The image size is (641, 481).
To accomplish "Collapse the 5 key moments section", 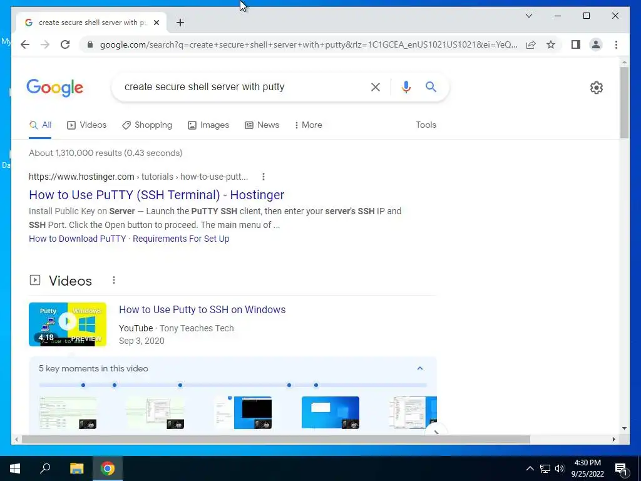I will (x=420, y=368).
